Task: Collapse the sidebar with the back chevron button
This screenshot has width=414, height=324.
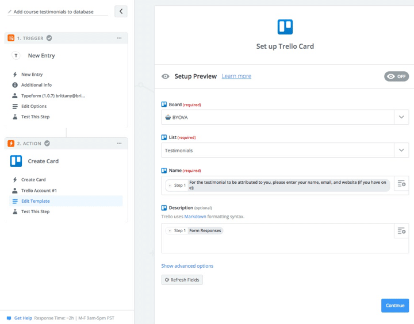Action: point(121,11)
